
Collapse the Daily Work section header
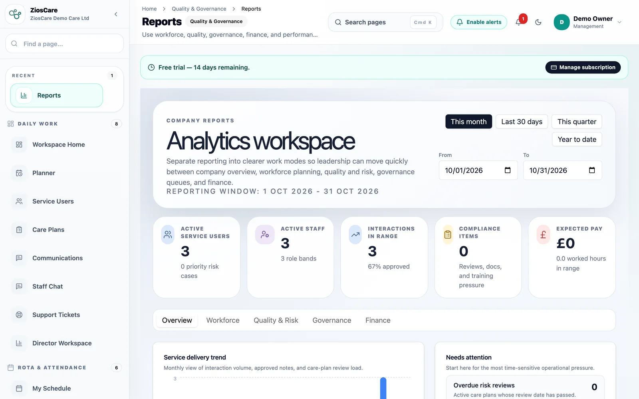pos(64,124)
